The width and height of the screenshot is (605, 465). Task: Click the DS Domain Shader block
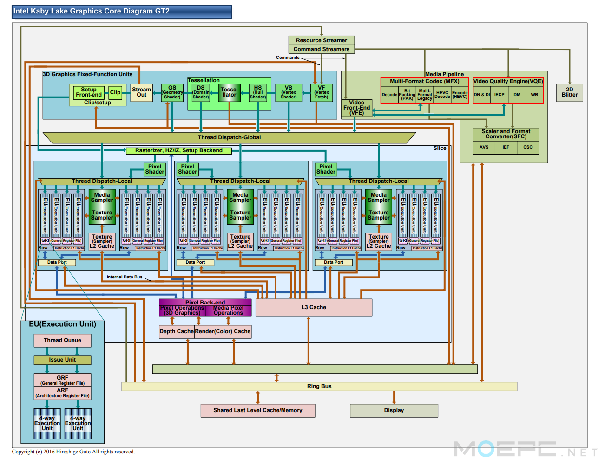(x=201, y=92)
